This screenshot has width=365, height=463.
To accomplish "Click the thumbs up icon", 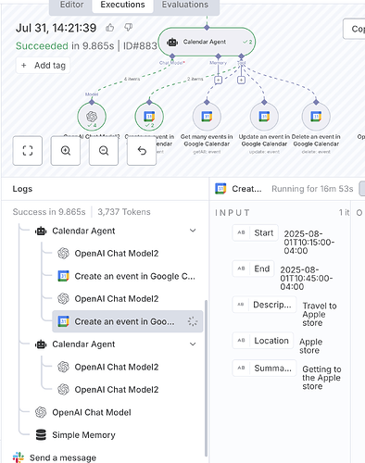I will [x=109, y=28].
